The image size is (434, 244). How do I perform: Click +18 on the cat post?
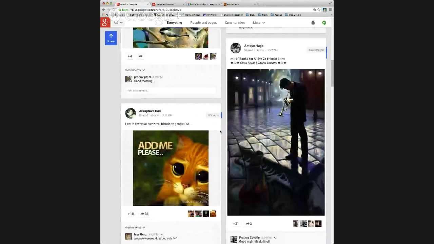131,214
